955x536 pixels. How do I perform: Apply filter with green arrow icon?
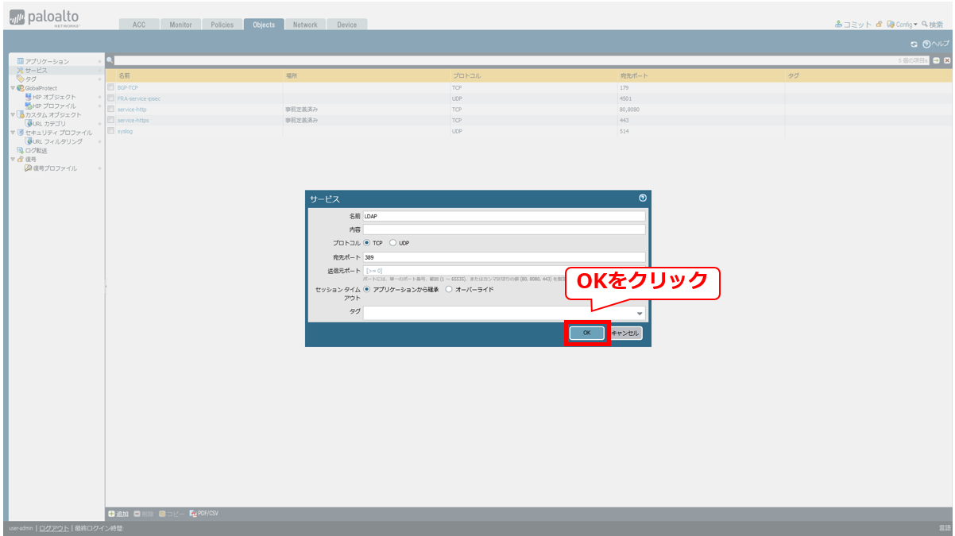point(936,60)
